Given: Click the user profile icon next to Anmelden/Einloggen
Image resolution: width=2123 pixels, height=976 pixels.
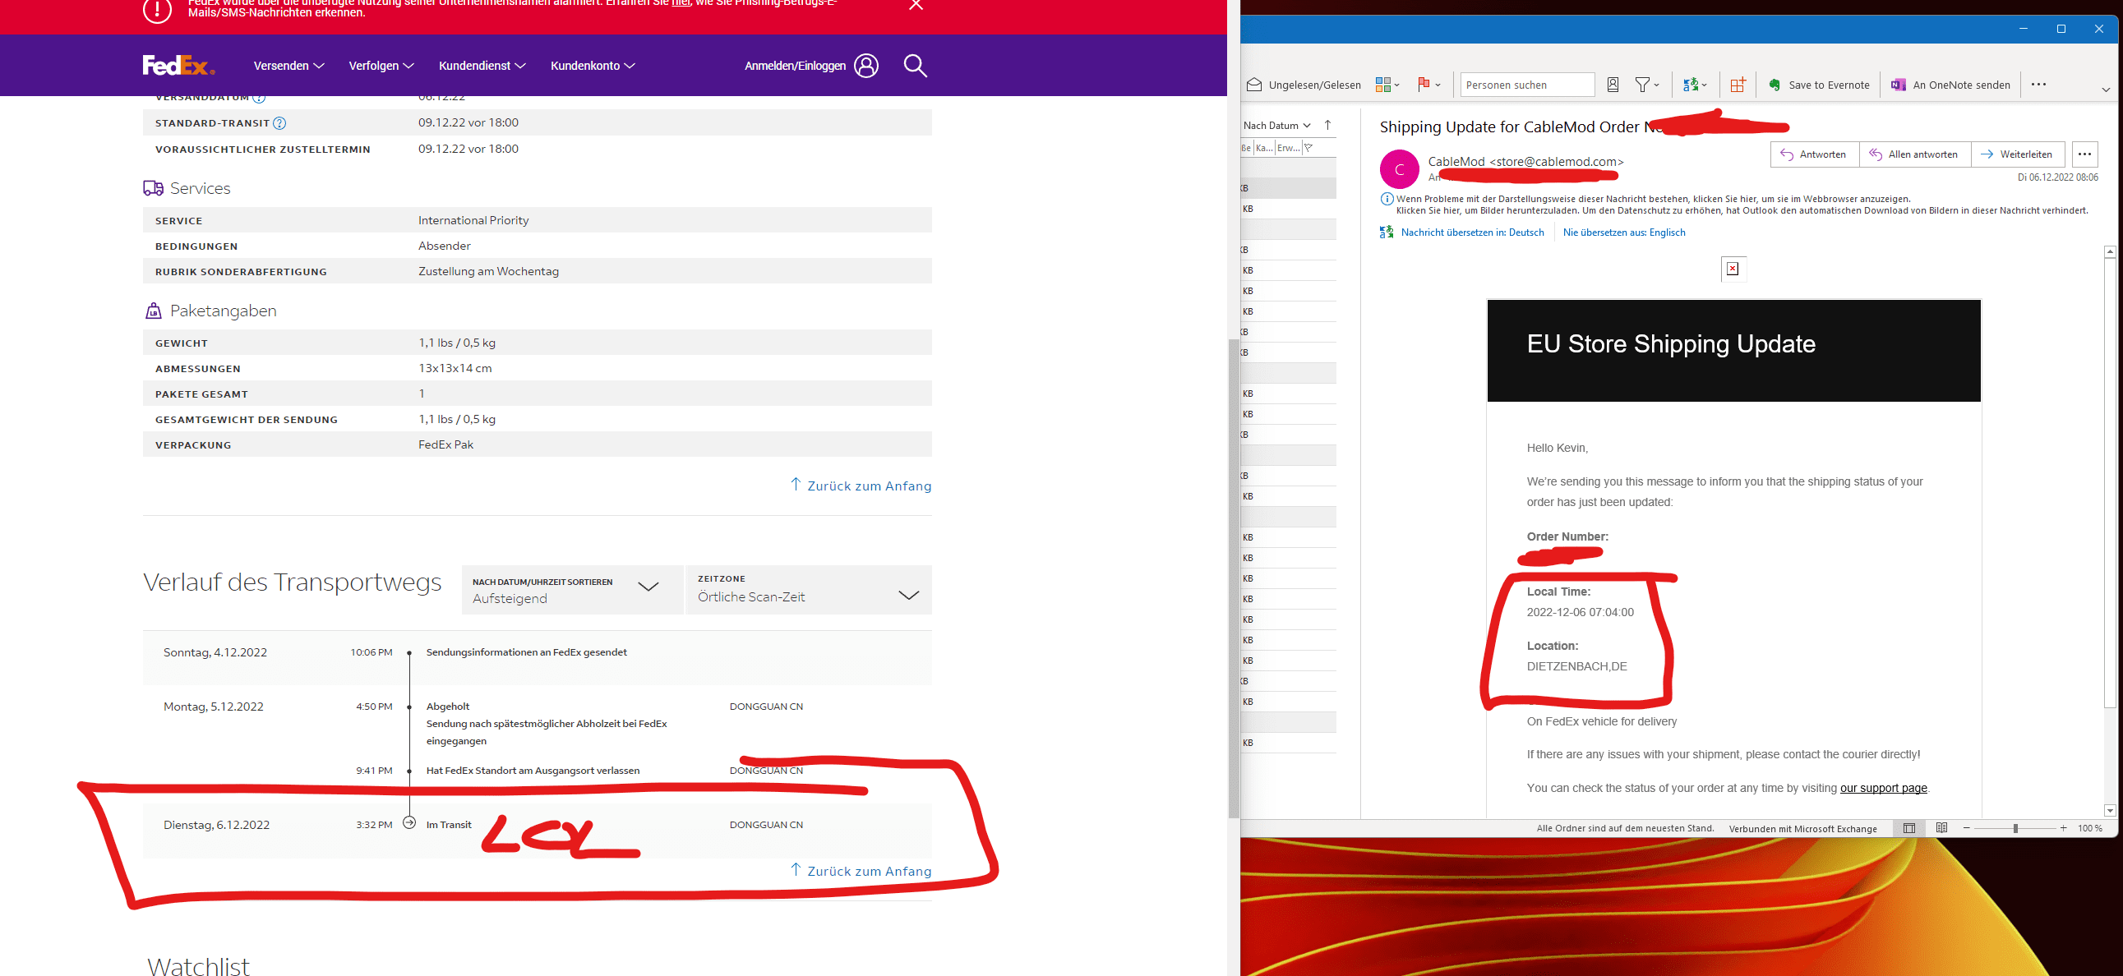Looking at the screenshot, I should [x=866, y=65].
